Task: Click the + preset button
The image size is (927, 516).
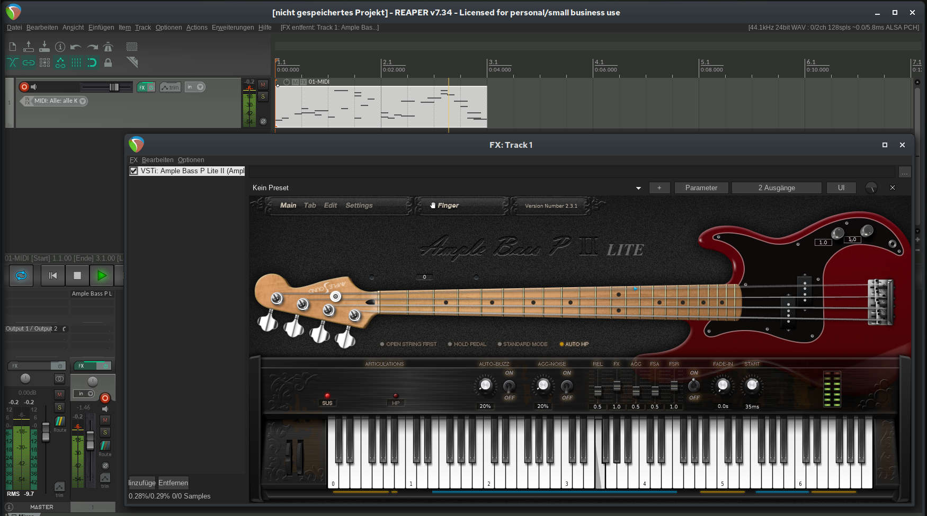Action: 659,188
